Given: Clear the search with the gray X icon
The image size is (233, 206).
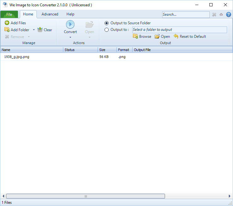Looking at the screenshot, I should 214,14.
